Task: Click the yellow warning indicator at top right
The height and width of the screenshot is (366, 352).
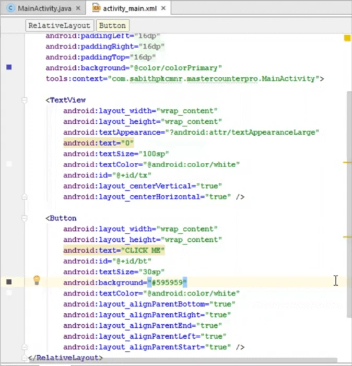Action: (x=347, y=38)
